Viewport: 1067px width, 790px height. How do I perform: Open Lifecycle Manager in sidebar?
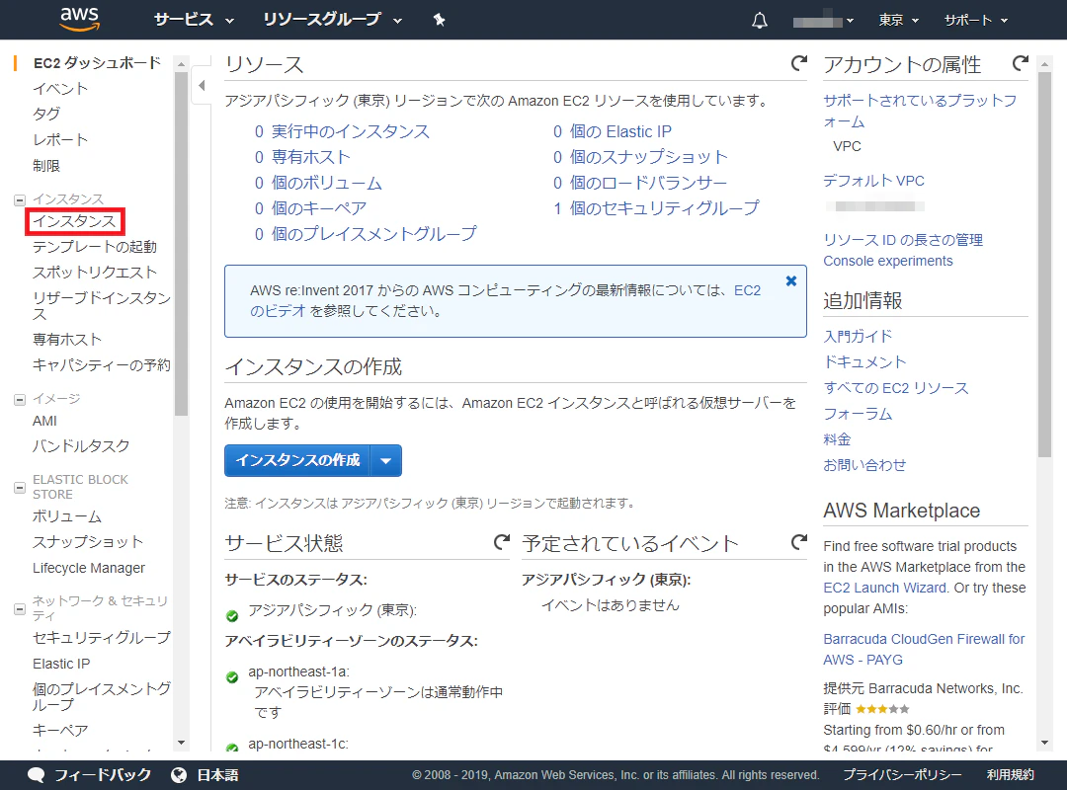(89, 568)
